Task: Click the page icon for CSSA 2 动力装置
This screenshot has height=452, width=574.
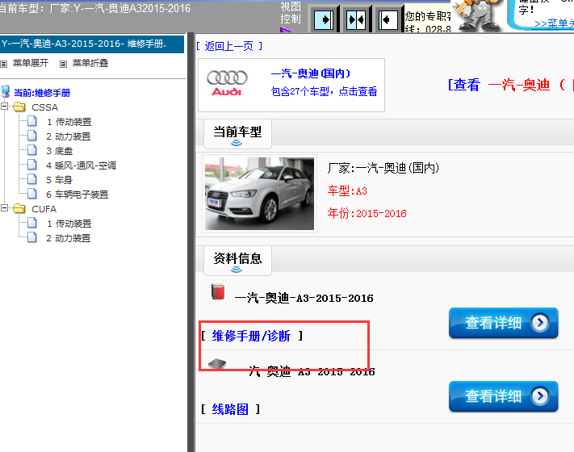Action: pyautogui.click(x=31, y=136)
